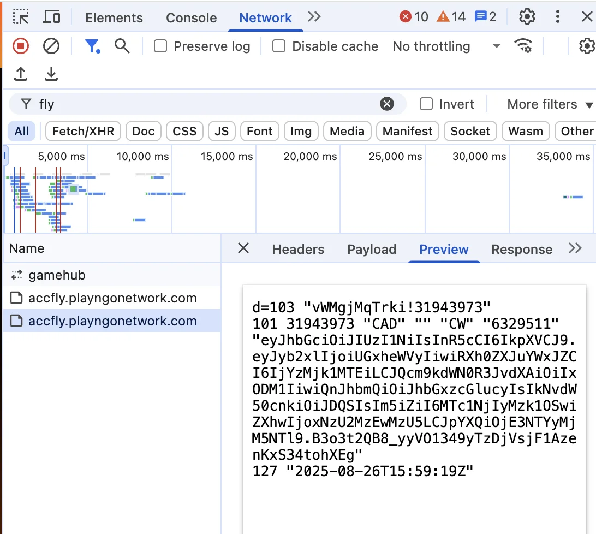This screenshot has height=534, width=596.
Task: Open the DevTools three-dot menu
Action: coord(558,17)
